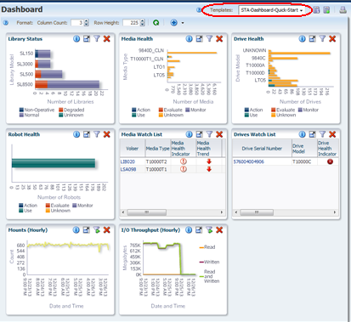This screenshot has width=351, height=322.
Task: Click the red drive health indicator icon
Action: pos(330,161)
